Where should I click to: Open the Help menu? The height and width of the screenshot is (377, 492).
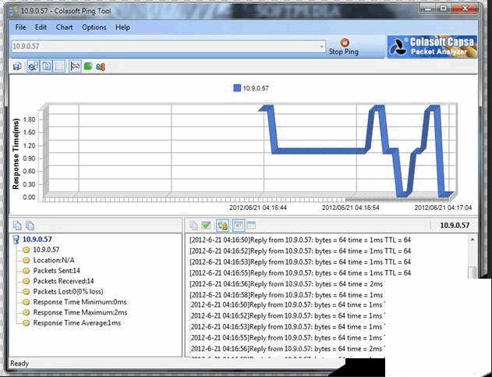point(122,27)
